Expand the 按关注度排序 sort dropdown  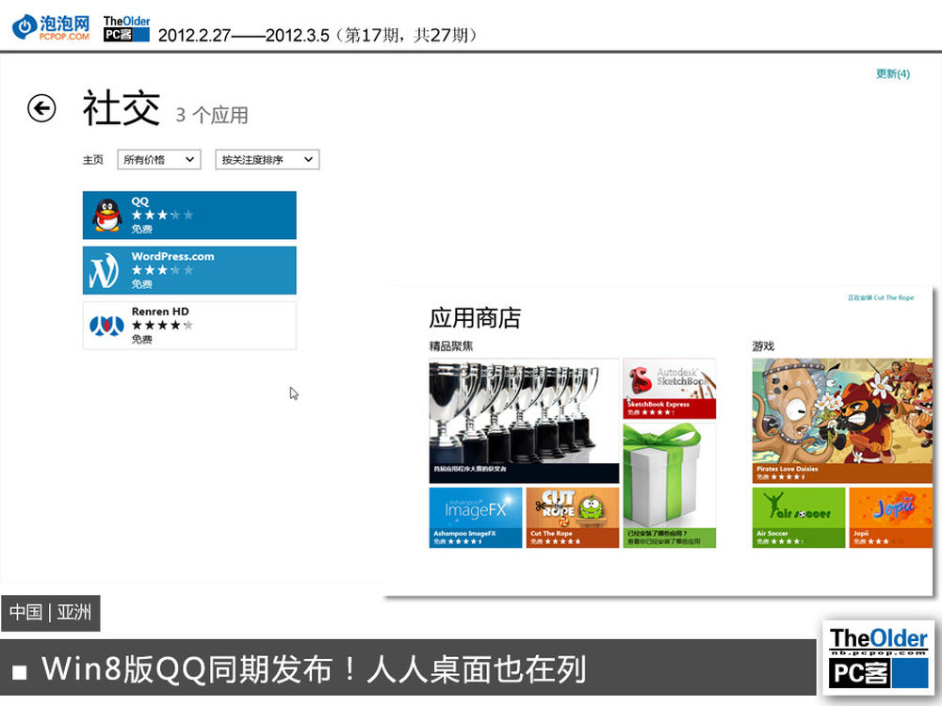(x=268, y=160)
